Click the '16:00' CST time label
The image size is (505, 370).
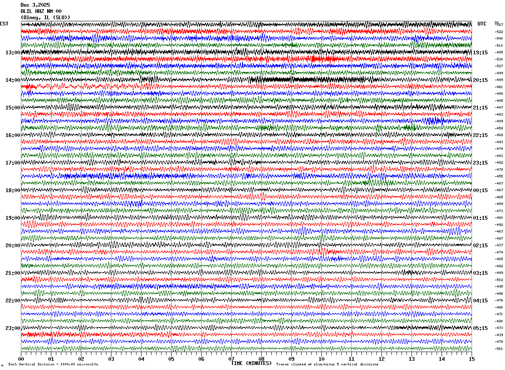click(13, 135)
